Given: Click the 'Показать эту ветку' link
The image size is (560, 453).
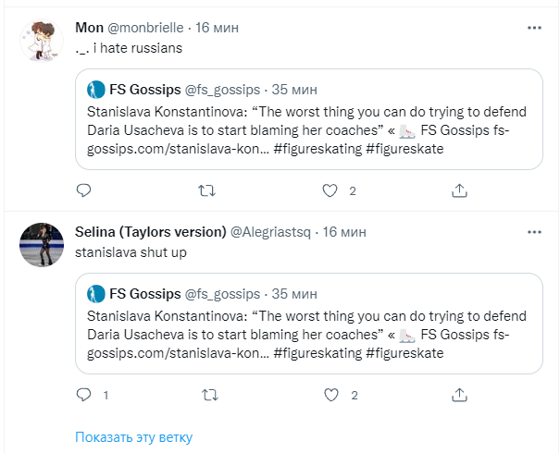Looking at the screenshot, I should (134, 437).
